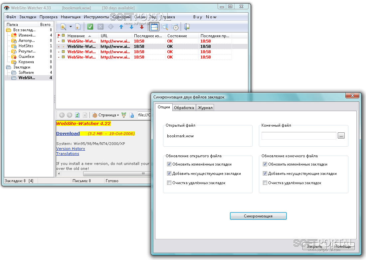This screenshot has height=260, width=366.
Task: Click the gray diamond info toolbar icon
Action: pos(111,27)
